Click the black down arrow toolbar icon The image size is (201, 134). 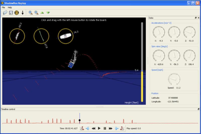click(x=23, y=13)
